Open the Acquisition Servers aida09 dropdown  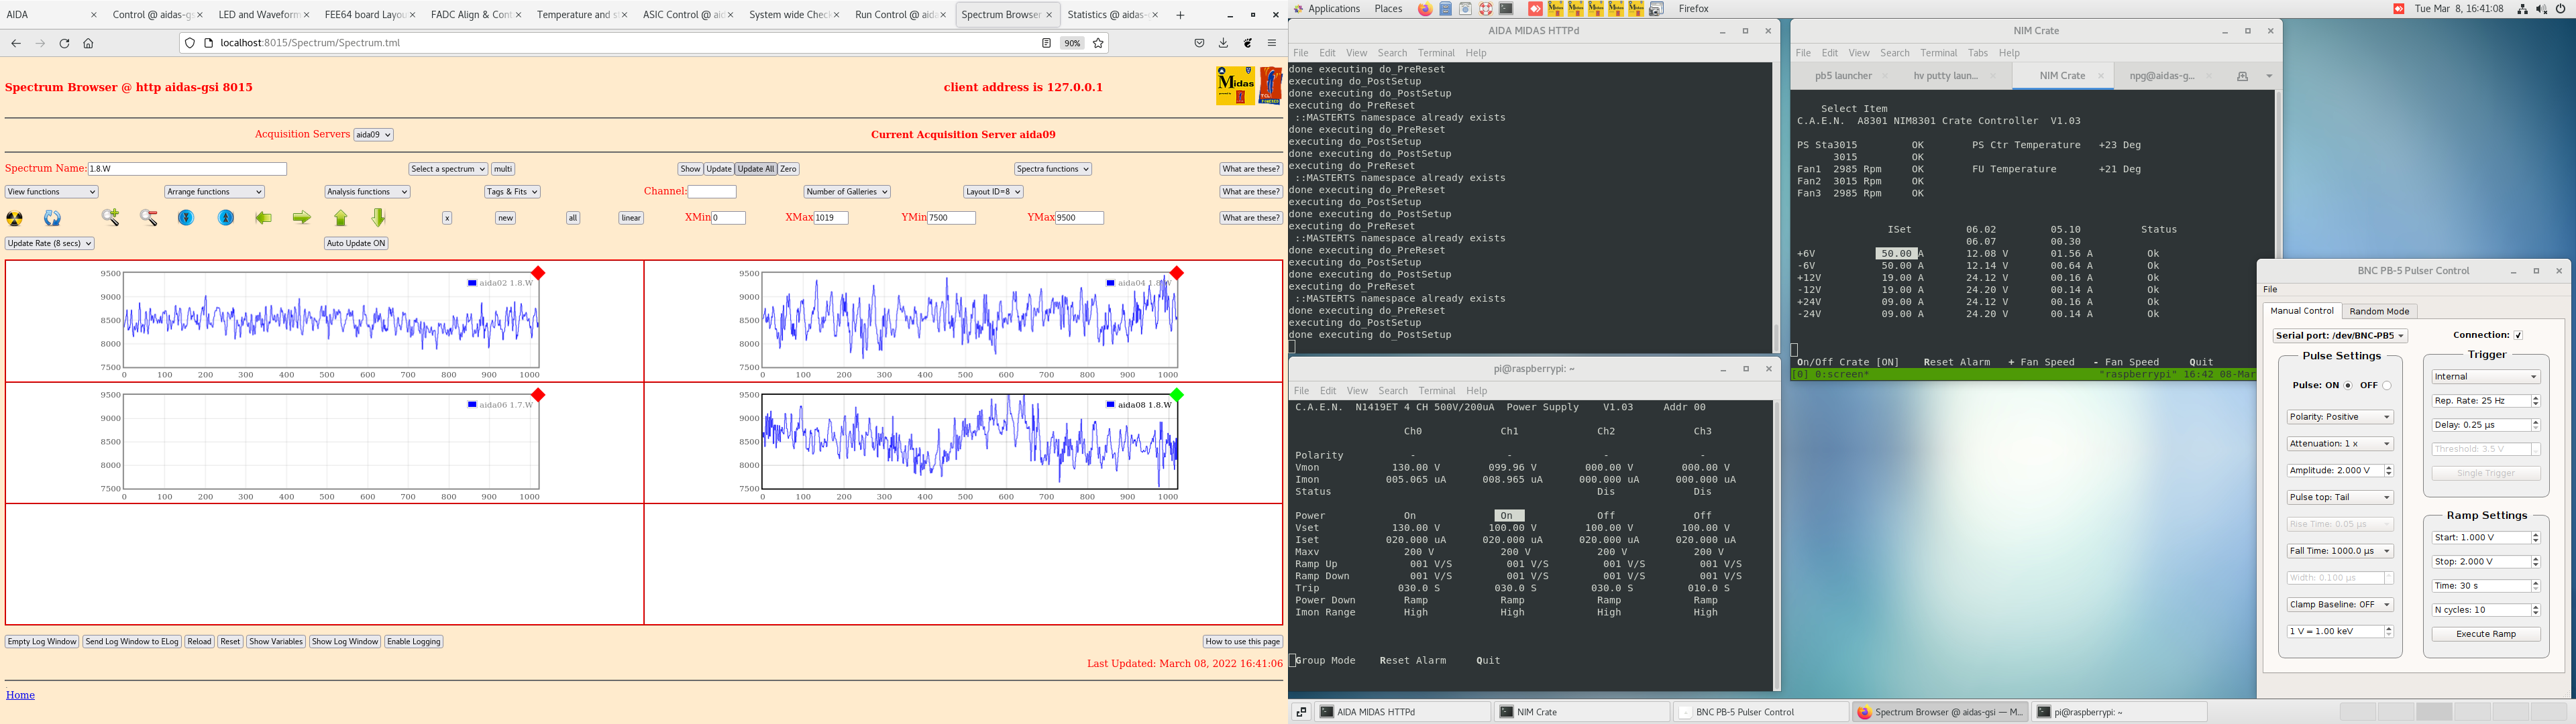pos(373,135)
